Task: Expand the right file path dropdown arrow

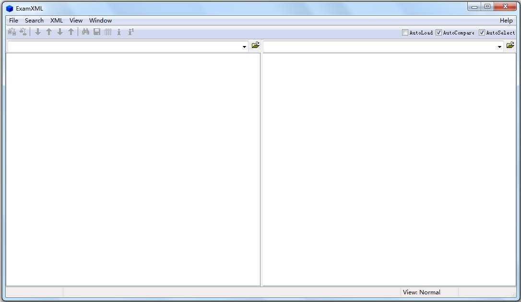Action: click(499, 47)
